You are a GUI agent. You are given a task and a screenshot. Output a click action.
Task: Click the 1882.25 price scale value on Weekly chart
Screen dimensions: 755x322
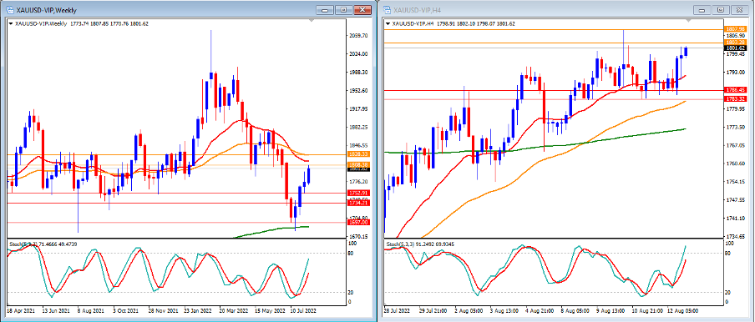click(x=359, y=127)
